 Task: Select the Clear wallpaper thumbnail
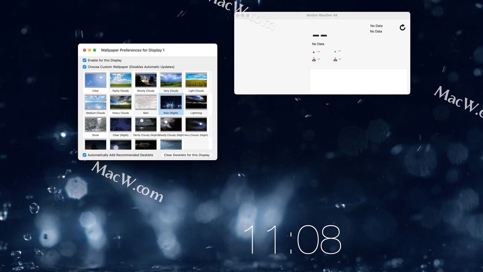click(96, 80)
